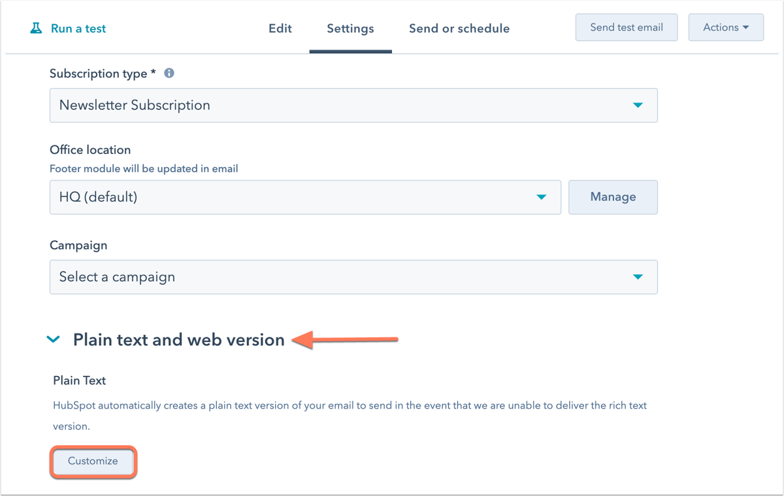Screen dimensions: 784x496
Task: Go to the Send or schedule tab
Action: coord(459,28)
